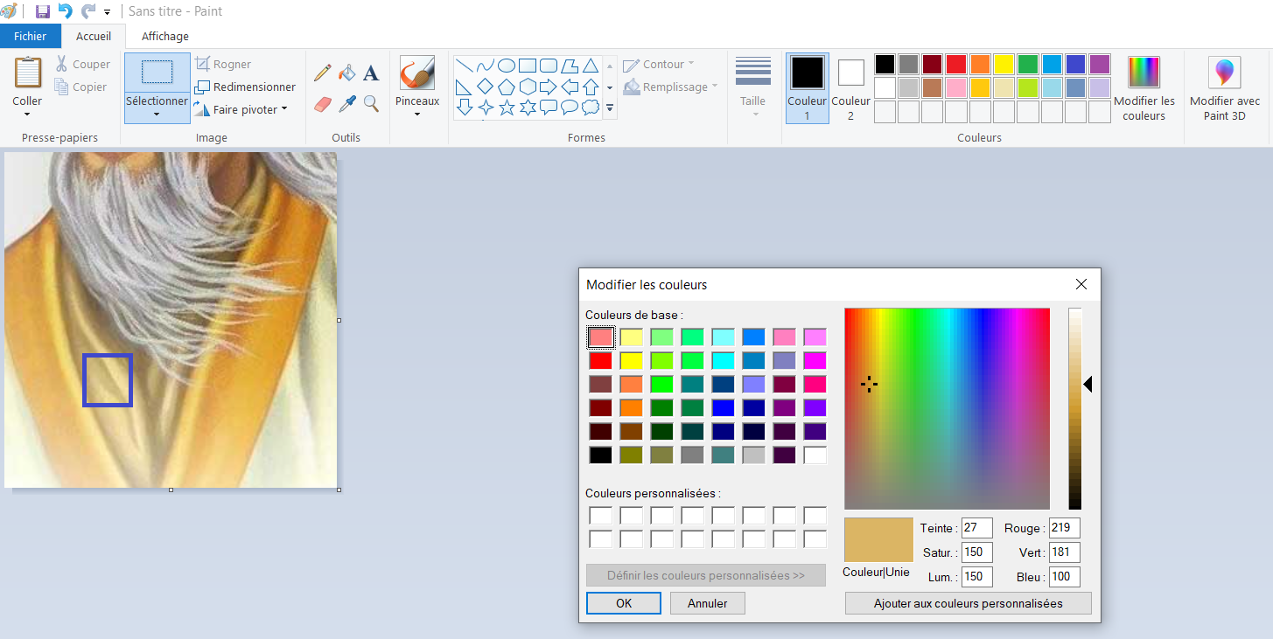Expand the Sélectionner dropdown arrow
Viewport: 1273px width, 639px height.
pyautogui.click(x=157, y=114)
